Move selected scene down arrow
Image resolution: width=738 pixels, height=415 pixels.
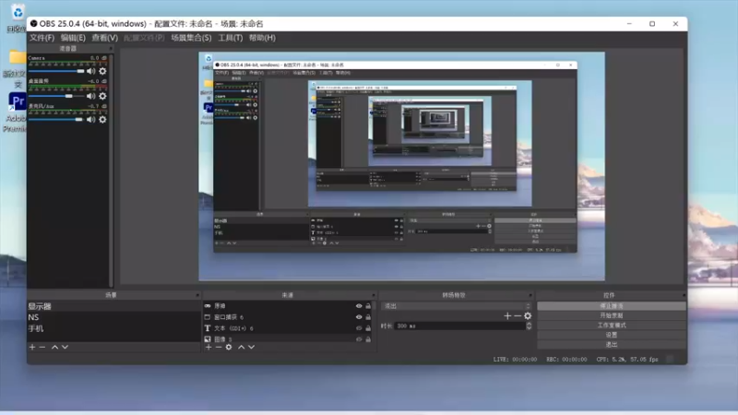[65, 348]
